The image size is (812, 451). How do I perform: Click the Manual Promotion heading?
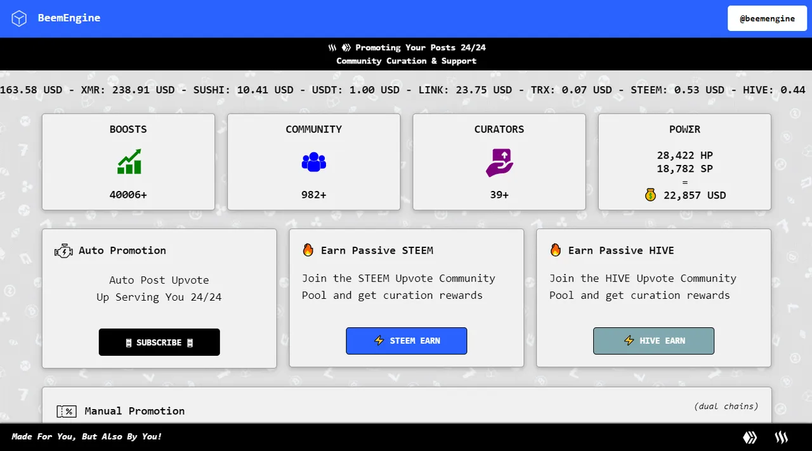[134, 411]
